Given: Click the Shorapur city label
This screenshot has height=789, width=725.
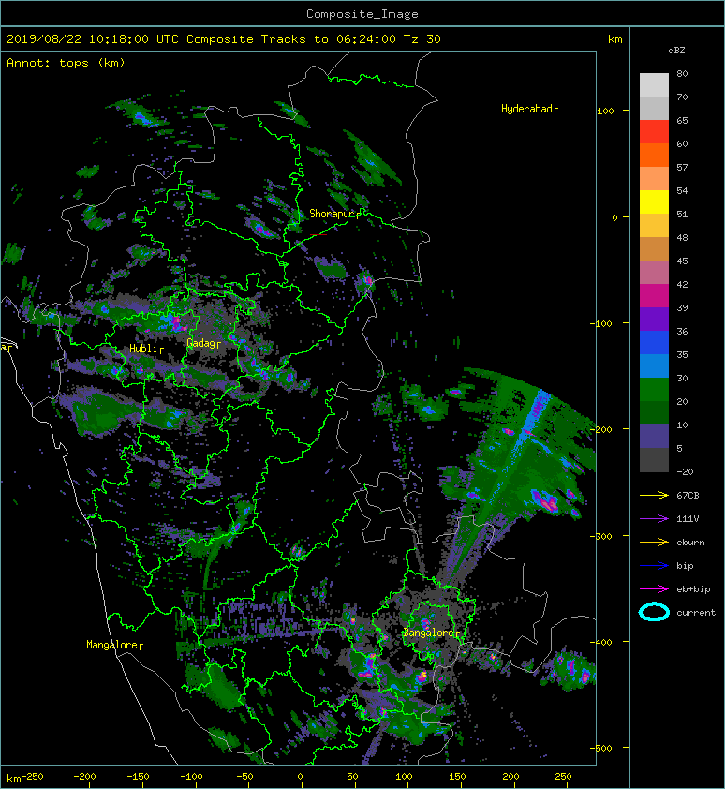Looking at the screenshot, I should pos(333,214).
